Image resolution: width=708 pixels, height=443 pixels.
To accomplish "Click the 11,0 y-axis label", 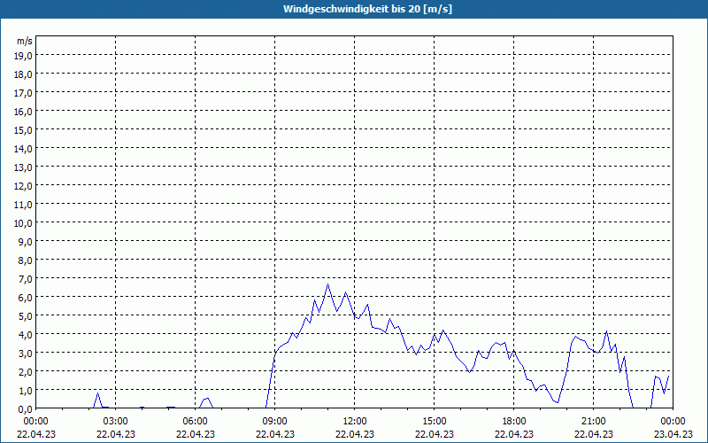I will point(24,205).
